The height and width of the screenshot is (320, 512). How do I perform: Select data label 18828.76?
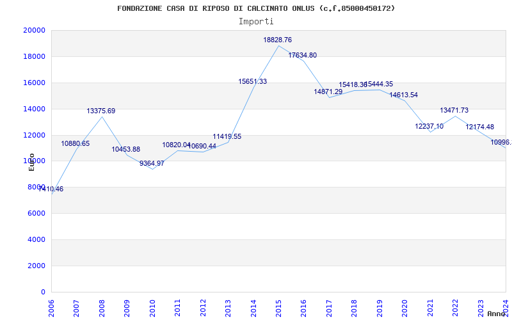click(278, 40)
